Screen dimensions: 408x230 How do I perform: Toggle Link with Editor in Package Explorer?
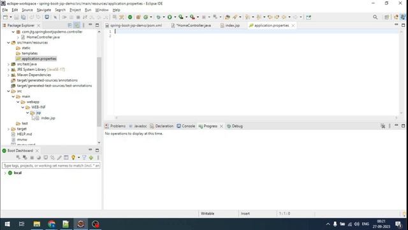click(x=77, y=26)
